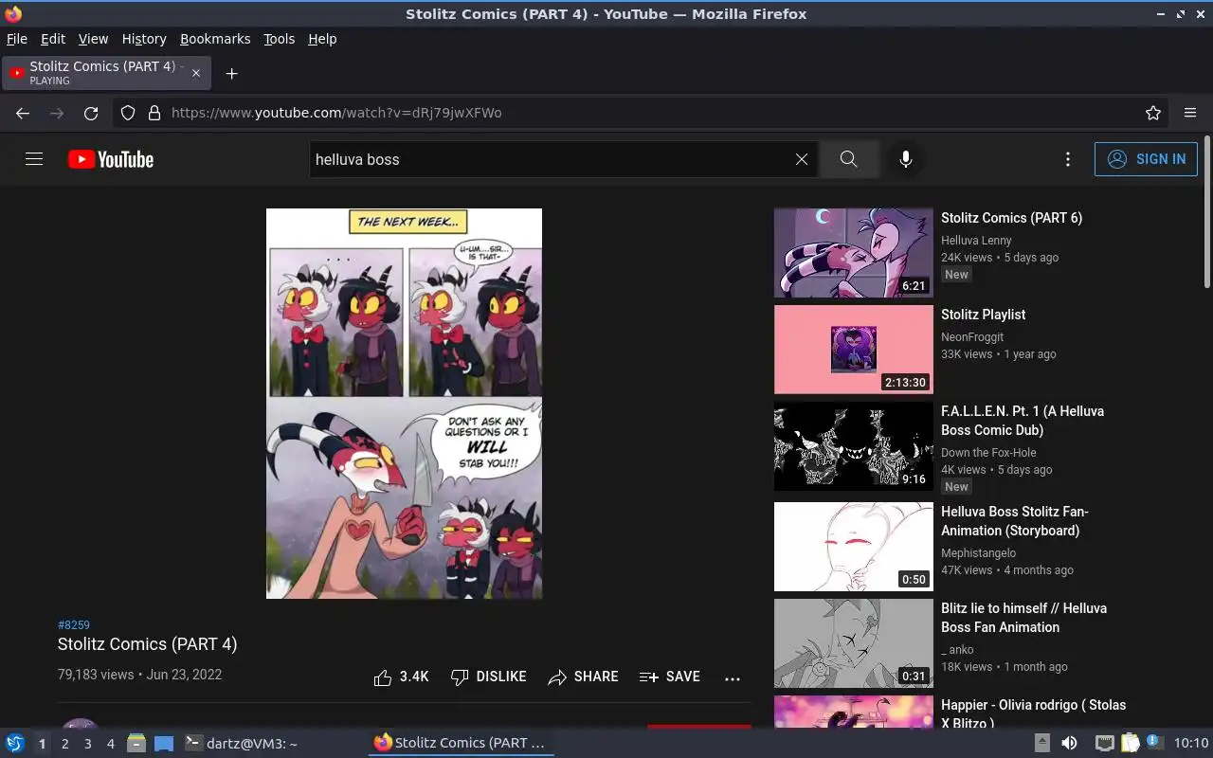This screenshot has width=1213, height=758.
Task: Click video title Stolitz Comics (PART 4)
Action: (x=147, y=644)
